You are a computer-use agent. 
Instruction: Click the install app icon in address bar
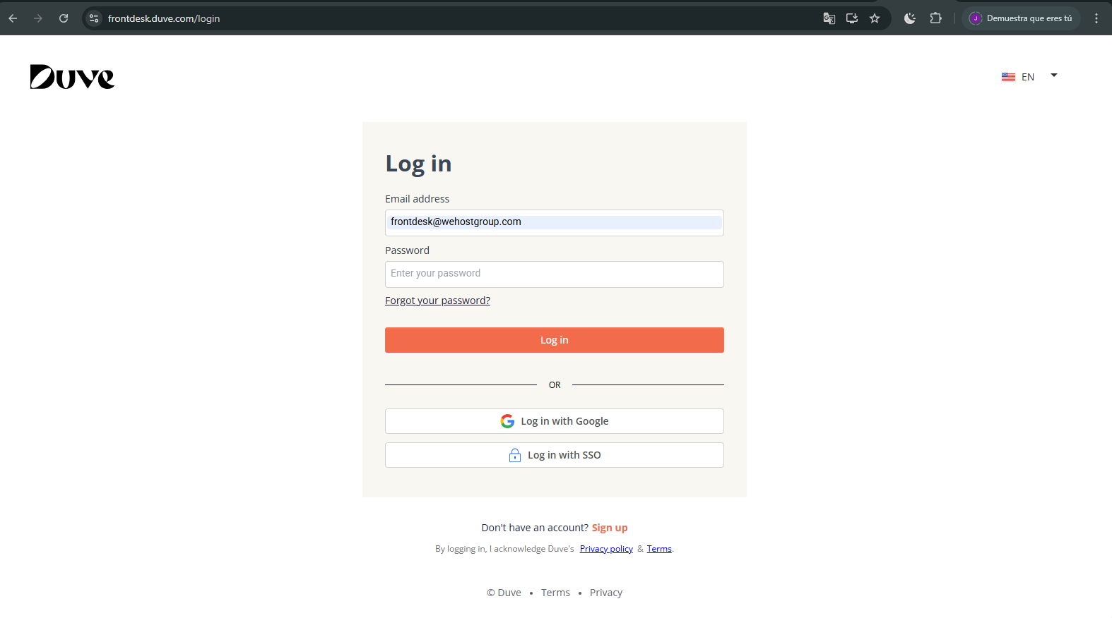coord(852,18)
